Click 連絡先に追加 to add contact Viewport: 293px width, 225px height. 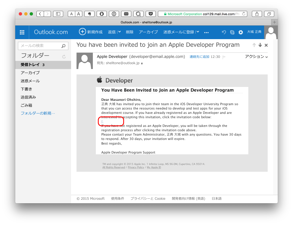[x=199, y=57]
